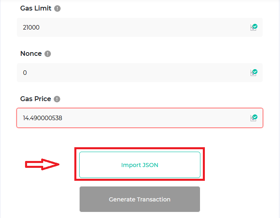Image resolution: width=280 pixels, height=218 pixels.
Task: Click the saved-check icon in Gas Limit field
Action: [x=254, y=28]
